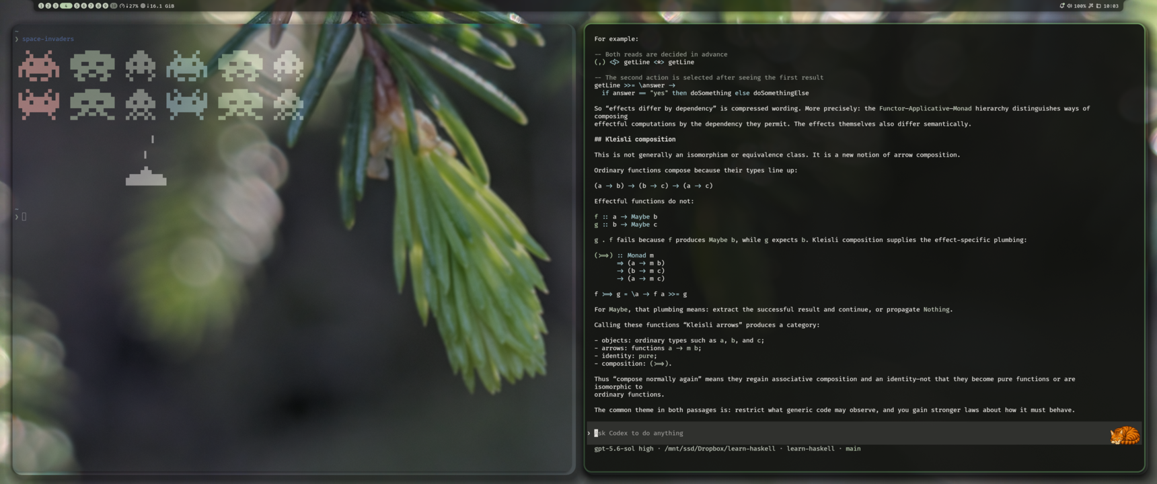The image size is (1157, 484).
Task: Click the '- identity: pure;' bullet
Action: [x=626, y=356]
